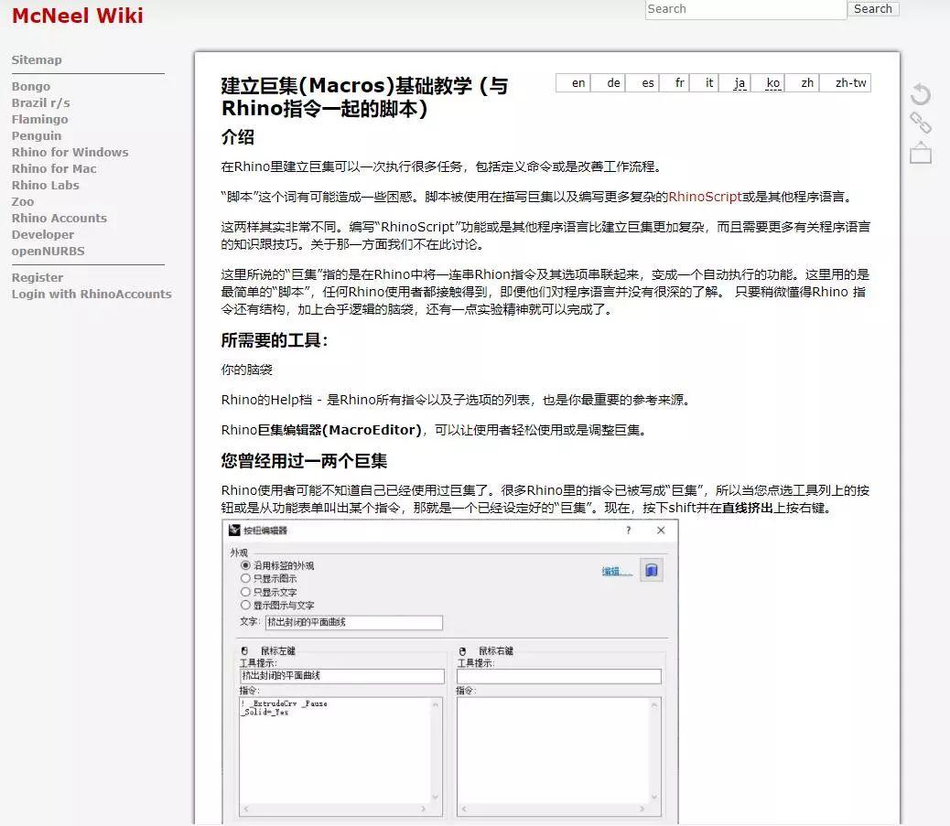Open the Developer sidebar link
This screenshot has height=826, width=950.
point(42,234)
